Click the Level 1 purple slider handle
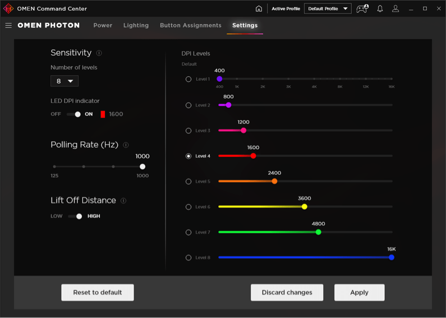 coord(219,79)
